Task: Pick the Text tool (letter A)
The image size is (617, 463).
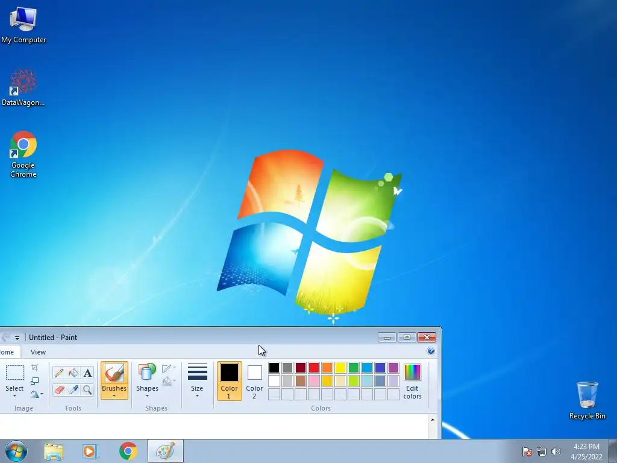Action: click(x=87, y=373)
